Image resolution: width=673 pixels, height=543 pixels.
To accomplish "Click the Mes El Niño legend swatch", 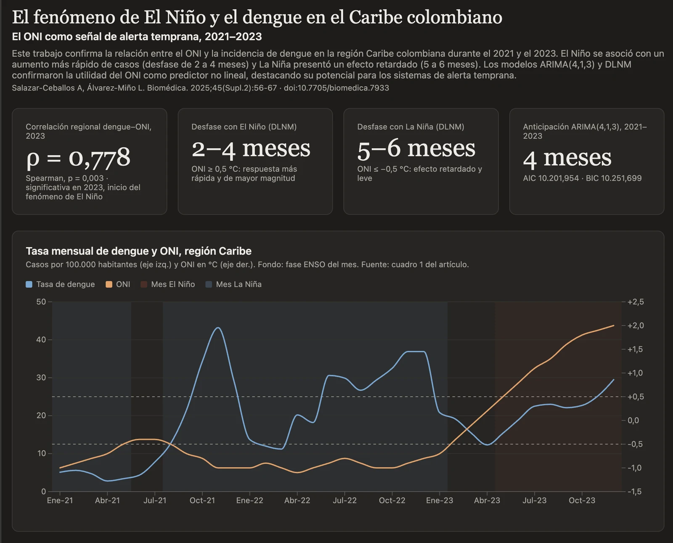I will pos(144,285).
